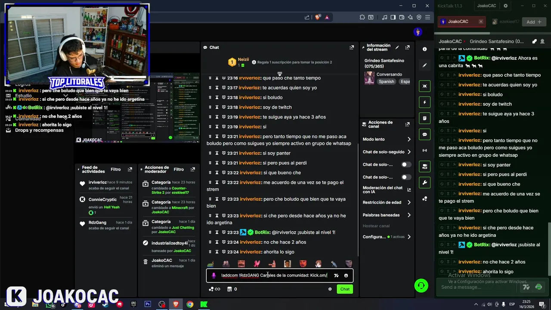Close the JoakoCAC tab in KickTalk

tap(481, 22)
